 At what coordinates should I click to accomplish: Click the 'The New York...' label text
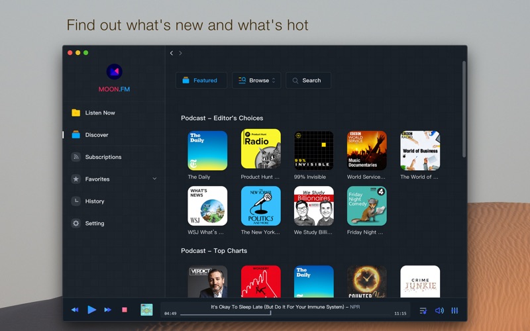(260, 232)
